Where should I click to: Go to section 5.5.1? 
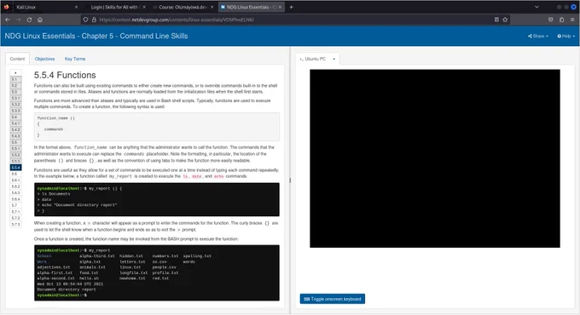coord(15,148)
